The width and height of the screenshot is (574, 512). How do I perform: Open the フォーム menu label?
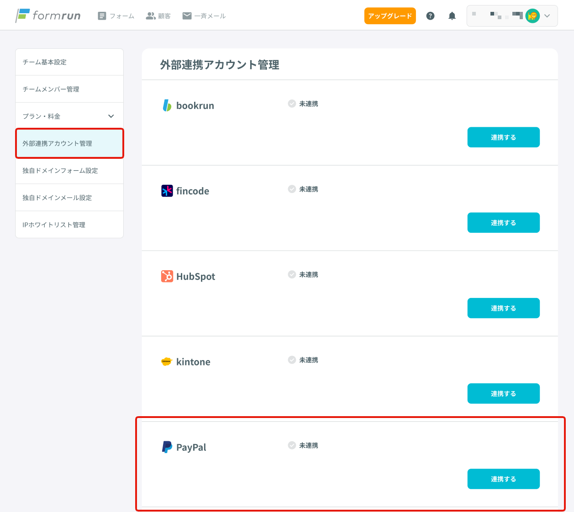point(122,16)
